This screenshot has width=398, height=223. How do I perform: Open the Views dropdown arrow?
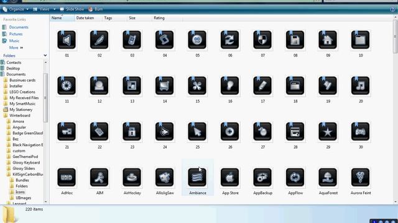[x=54, y=9]
